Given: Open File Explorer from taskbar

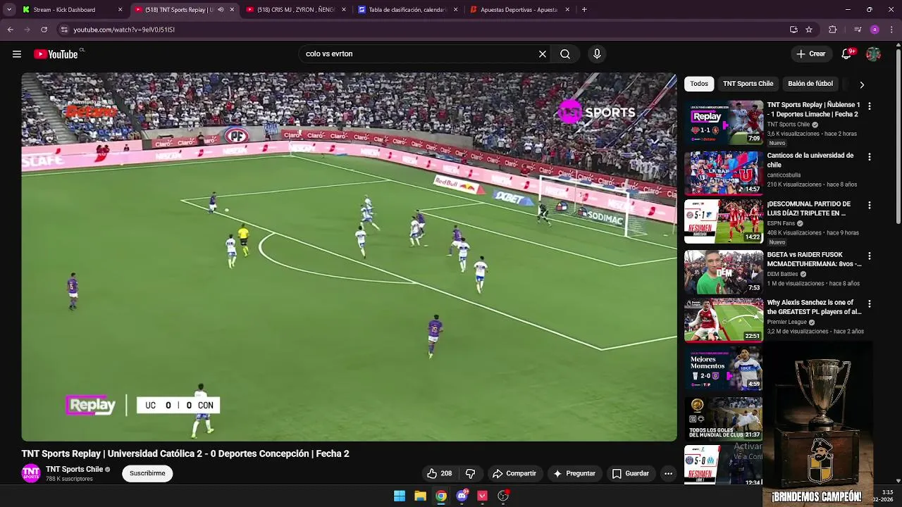Looking at the screenshot, I should 420,496.
